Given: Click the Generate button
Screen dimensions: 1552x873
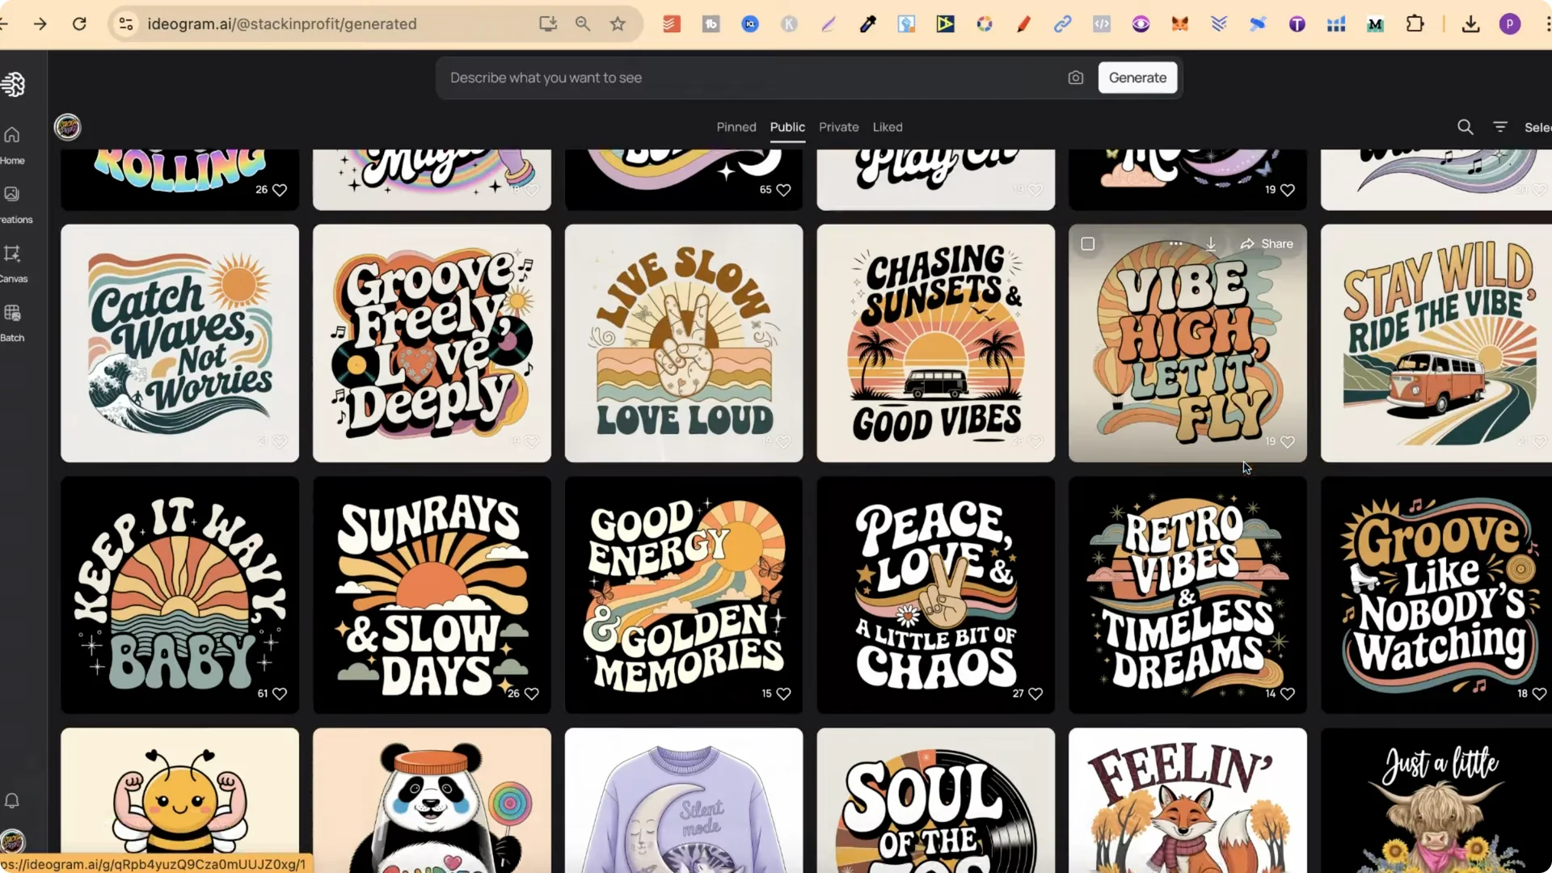Looking at the screenshot, I should click(1137, 78).
